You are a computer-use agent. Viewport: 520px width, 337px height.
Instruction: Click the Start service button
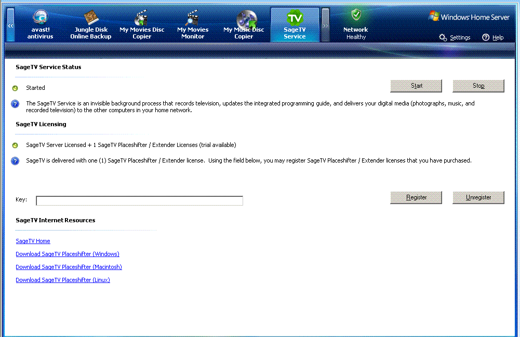(x=416, y=86)
